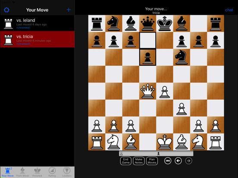Select the white queen on d4
This screenshot has height=178, width=238.
tap(147, 91)
